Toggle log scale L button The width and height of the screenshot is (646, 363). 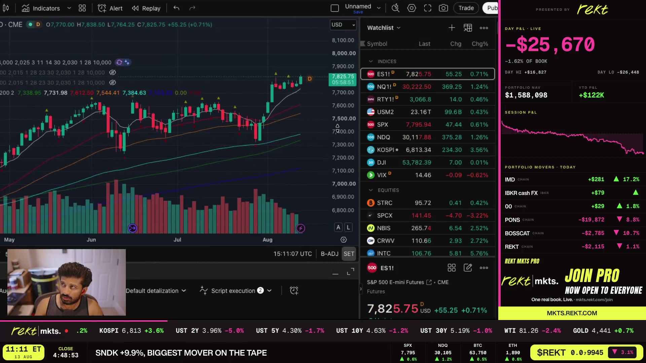[349, 227]
